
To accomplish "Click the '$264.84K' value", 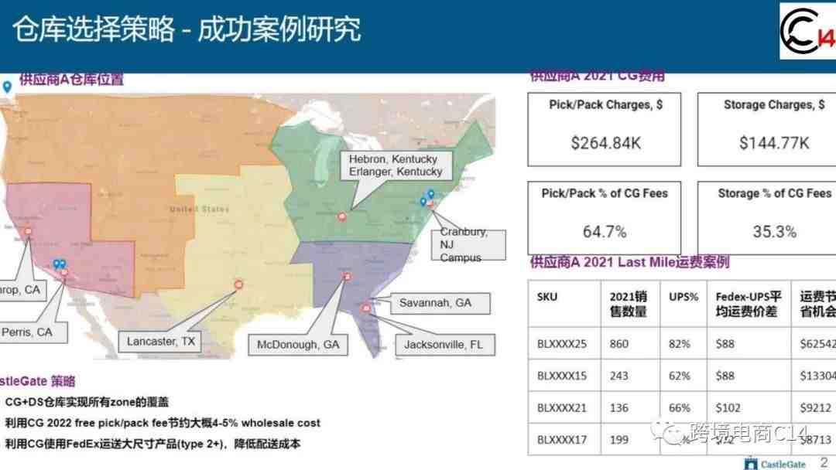I will (x=605, y=143).
